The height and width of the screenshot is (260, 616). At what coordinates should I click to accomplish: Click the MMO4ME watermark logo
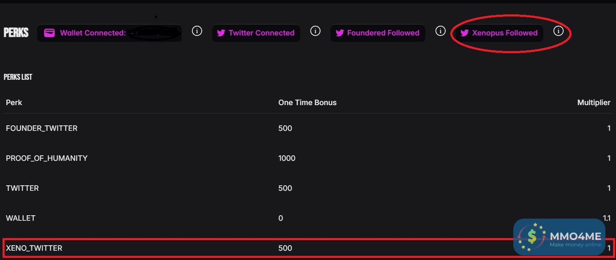(559, 237)
